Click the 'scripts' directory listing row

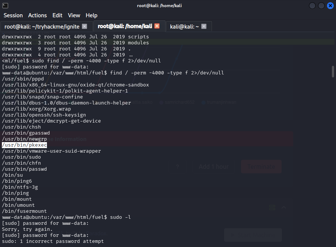[x=75, y=37]
